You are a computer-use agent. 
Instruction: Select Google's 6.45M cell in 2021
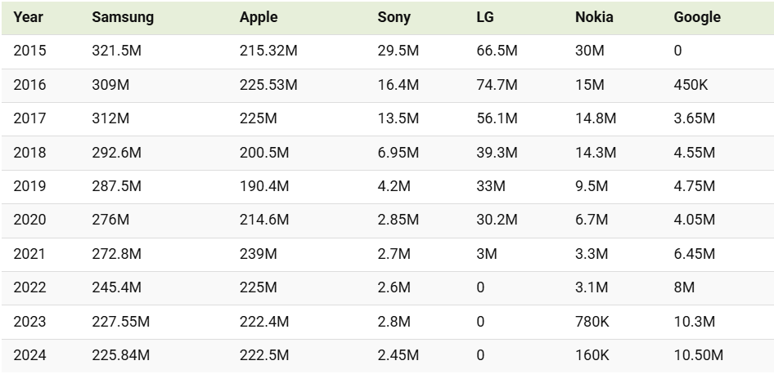(694, 254)
